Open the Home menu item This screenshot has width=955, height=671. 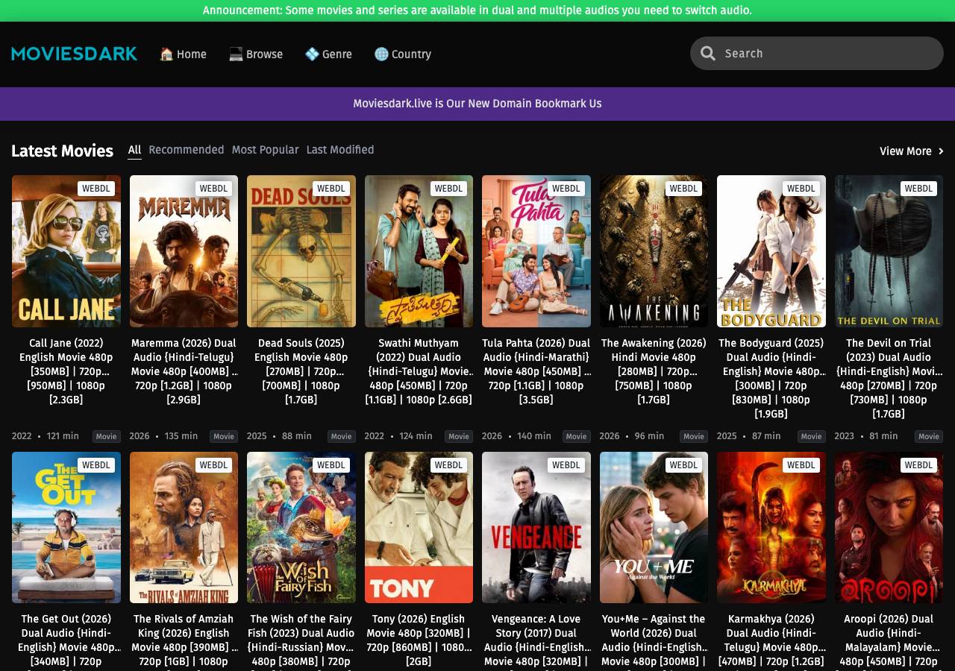pyautogui.click(x=183, y=54)
